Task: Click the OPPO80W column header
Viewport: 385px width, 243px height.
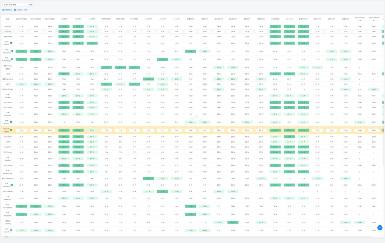Action: tap(134, 19)
